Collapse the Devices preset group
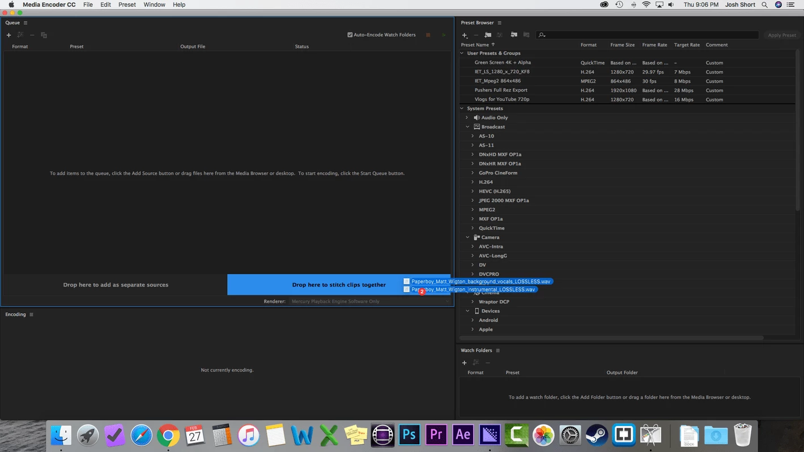Image resolution: width=804 pixels, height=452 pixels. 467,311
